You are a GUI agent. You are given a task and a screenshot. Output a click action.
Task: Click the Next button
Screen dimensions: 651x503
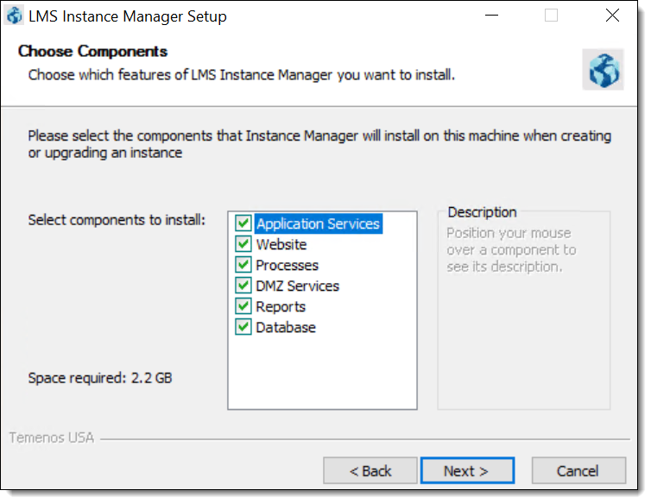467,470
